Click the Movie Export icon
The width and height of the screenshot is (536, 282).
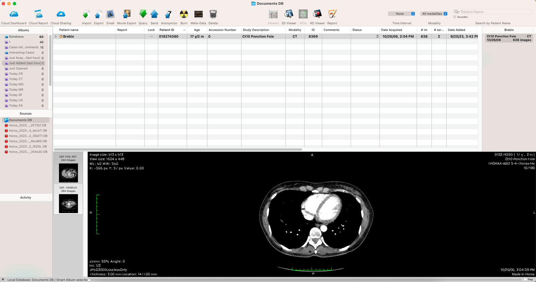[127, 15]
